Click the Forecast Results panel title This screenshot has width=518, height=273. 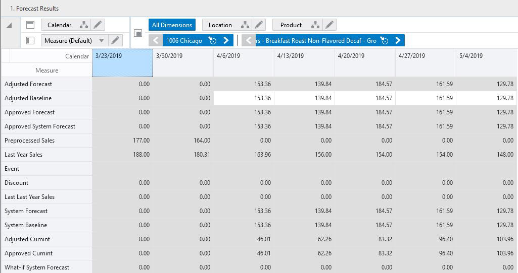coord(34,8)
